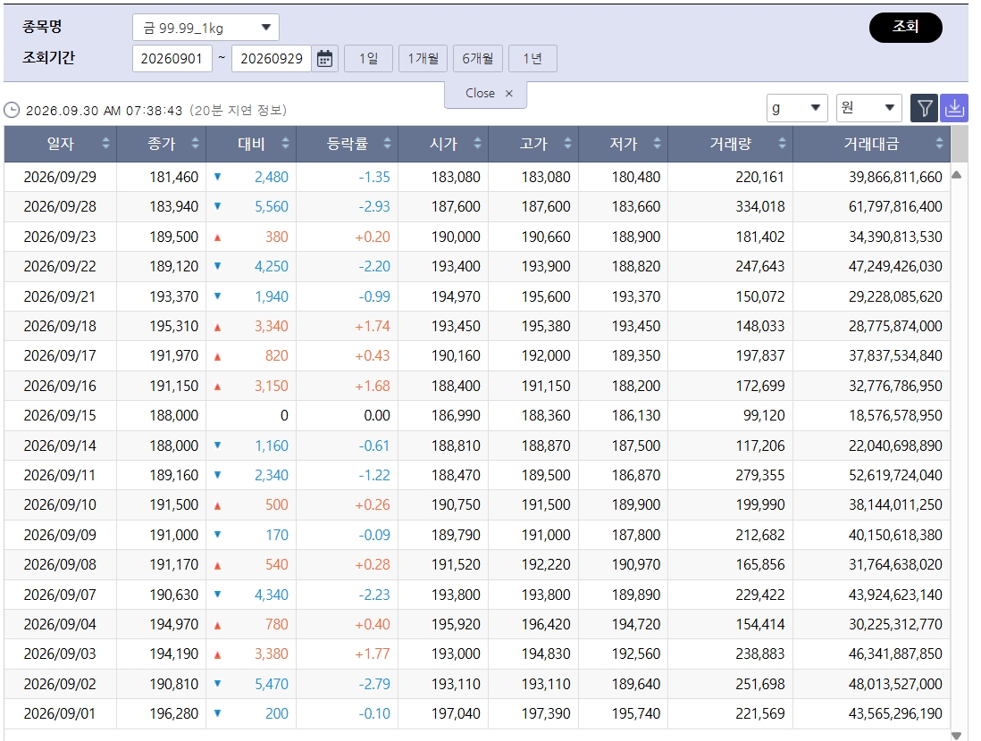This screenshot has height=741, width=981.
Task: Select the 2026/09/29 date cell
Action: pyautogui.click(x=60, y=177)
